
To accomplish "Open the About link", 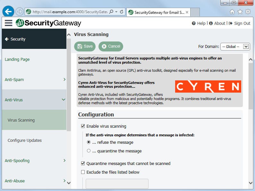I will click(219, 23).
